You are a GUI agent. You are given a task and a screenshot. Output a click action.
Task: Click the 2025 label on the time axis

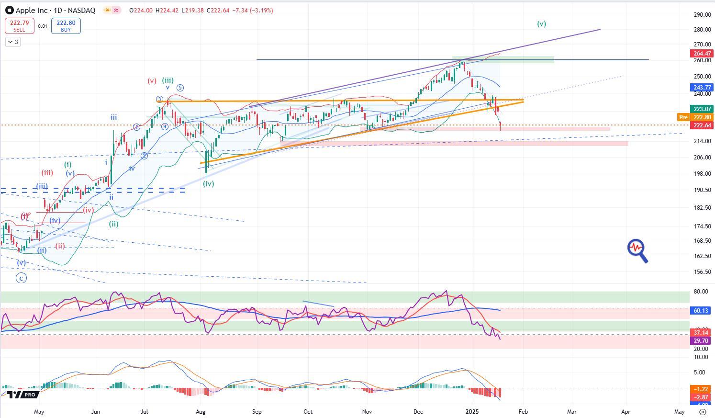pyautogui.click(x=472, y=412)
